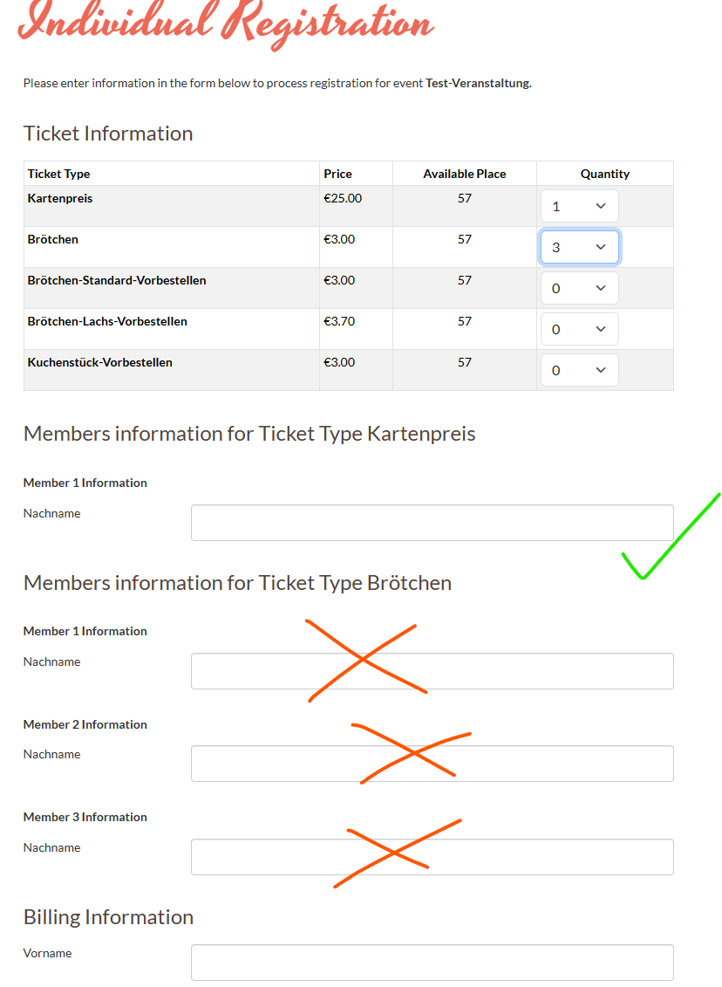This screenshot has width=722, height=987.
Task: Click Nachname field for Brötchen Member 1
Action: (432, 671)
